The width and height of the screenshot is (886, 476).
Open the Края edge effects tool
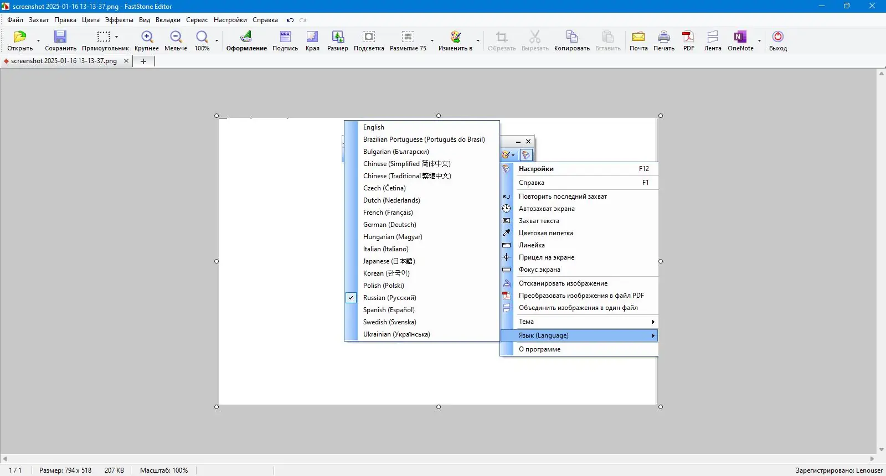[312, 37]
